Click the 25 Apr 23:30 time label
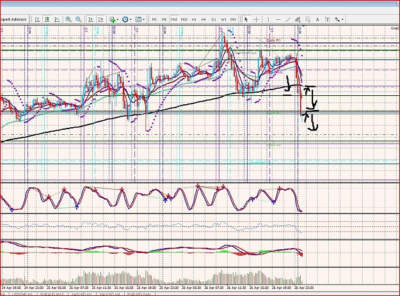This screenshot has width=400, height=296. tap(169, 288)
